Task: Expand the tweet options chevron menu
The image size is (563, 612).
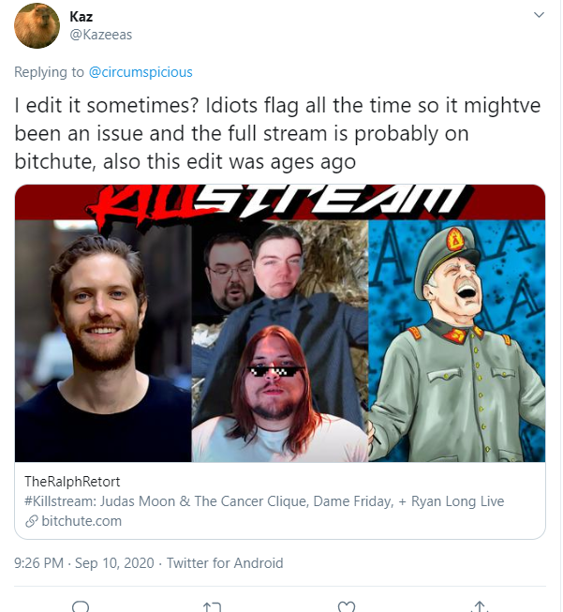Action: tap(539, 15)
